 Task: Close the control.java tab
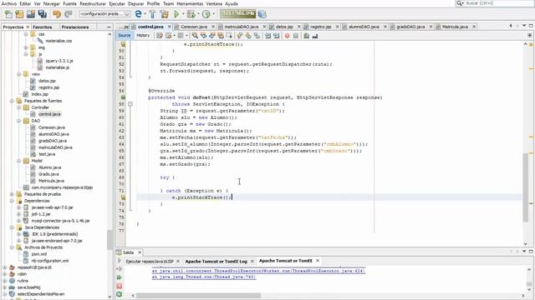click(170, 27)
